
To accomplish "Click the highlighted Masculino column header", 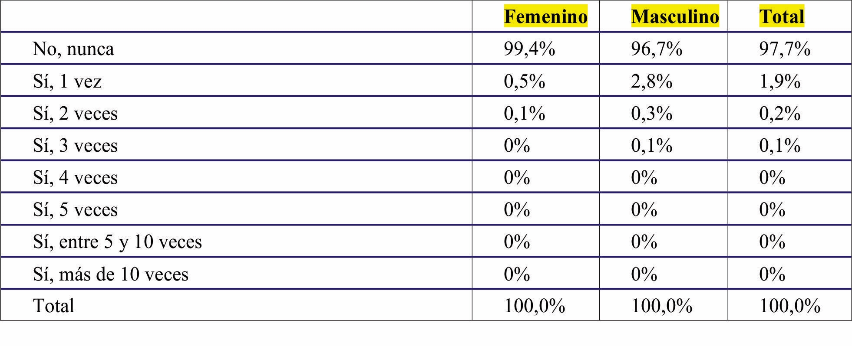I will [x=675, y=16].
